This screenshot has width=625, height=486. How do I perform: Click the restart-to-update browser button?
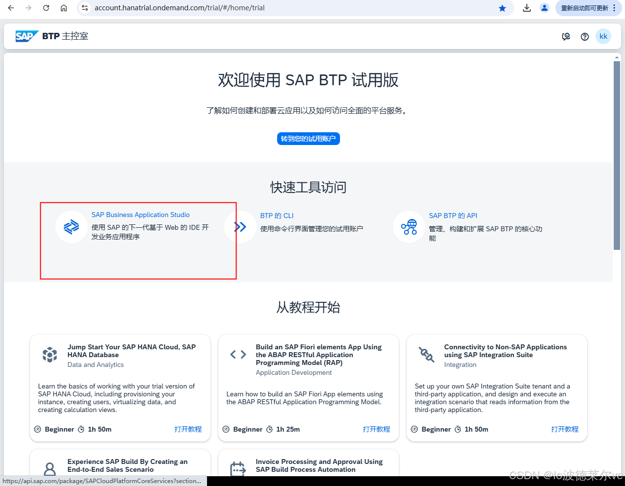tap(584, 8)
